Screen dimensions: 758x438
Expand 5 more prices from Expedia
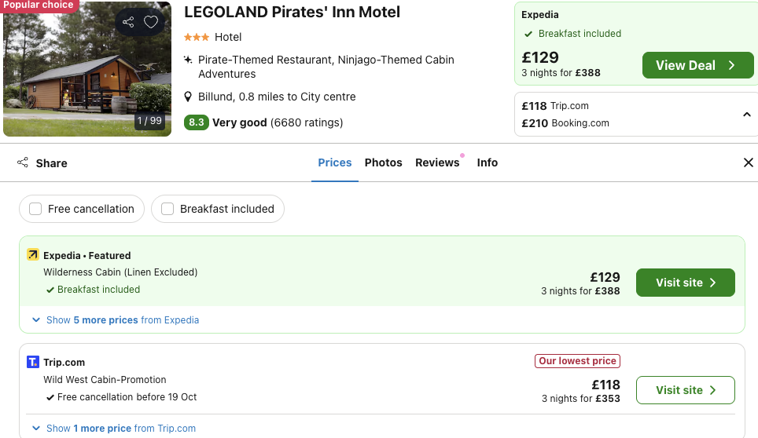click(x=115, y=320)
